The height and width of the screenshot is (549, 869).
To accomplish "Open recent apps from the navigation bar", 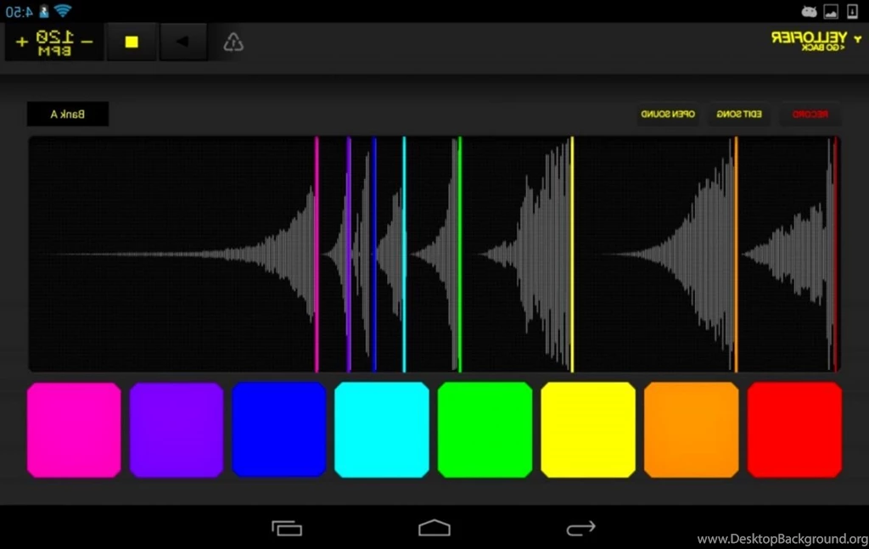I will point(288,527).
